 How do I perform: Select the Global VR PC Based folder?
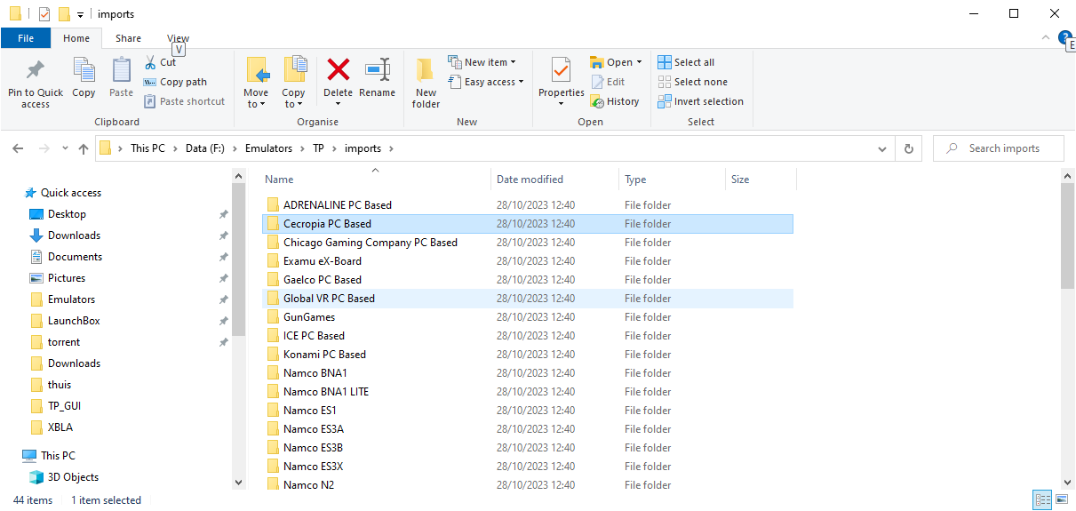[x=528, y=299]
